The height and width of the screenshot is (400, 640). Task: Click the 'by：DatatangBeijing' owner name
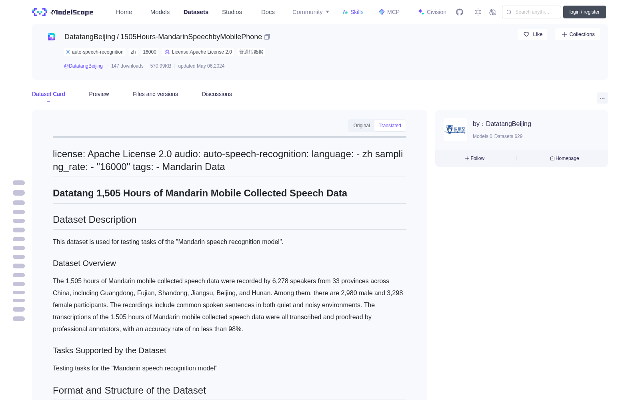tap(502, 124)
